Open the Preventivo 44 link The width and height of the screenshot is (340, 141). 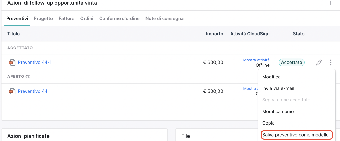[33, 91]
